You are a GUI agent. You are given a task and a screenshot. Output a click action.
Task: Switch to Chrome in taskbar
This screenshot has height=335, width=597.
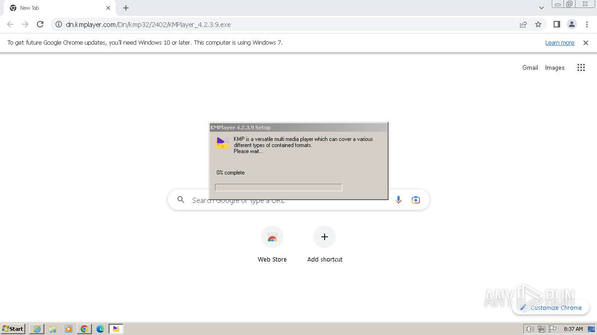(84, 329)
